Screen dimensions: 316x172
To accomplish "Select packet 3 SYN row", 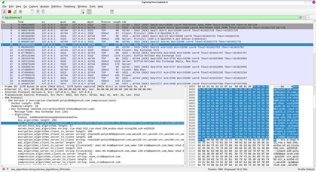I will point(157,25).
